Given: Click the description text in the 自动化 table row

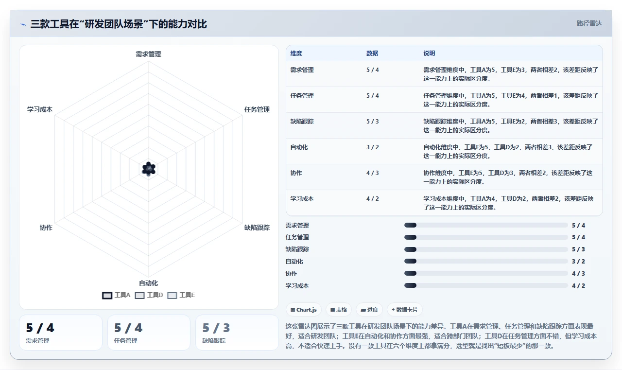Looking at the screenshot, I should [508, 151].
